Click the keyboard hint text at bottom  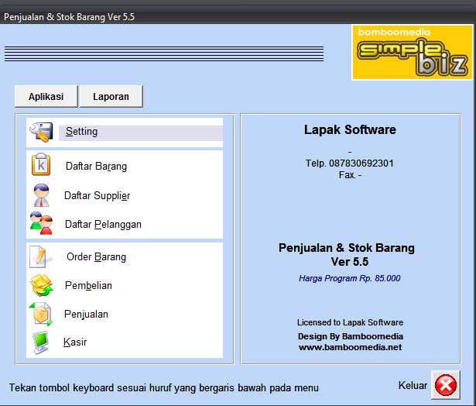[164, 387]
